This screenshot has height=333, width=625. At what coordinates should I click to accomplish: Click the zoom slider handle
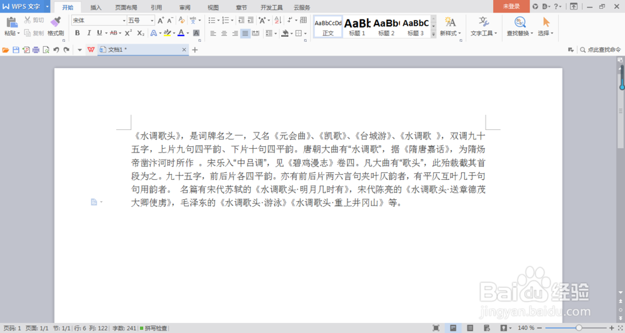tap(578, 328)
